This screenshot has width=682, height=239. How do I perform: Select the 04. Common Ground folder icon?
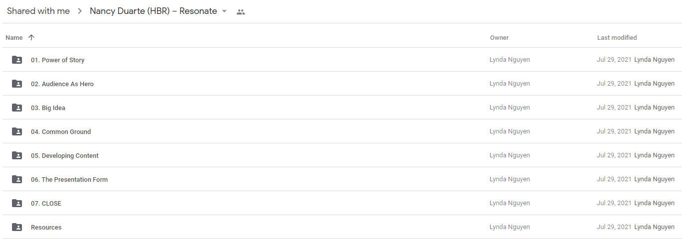[17, 131]
